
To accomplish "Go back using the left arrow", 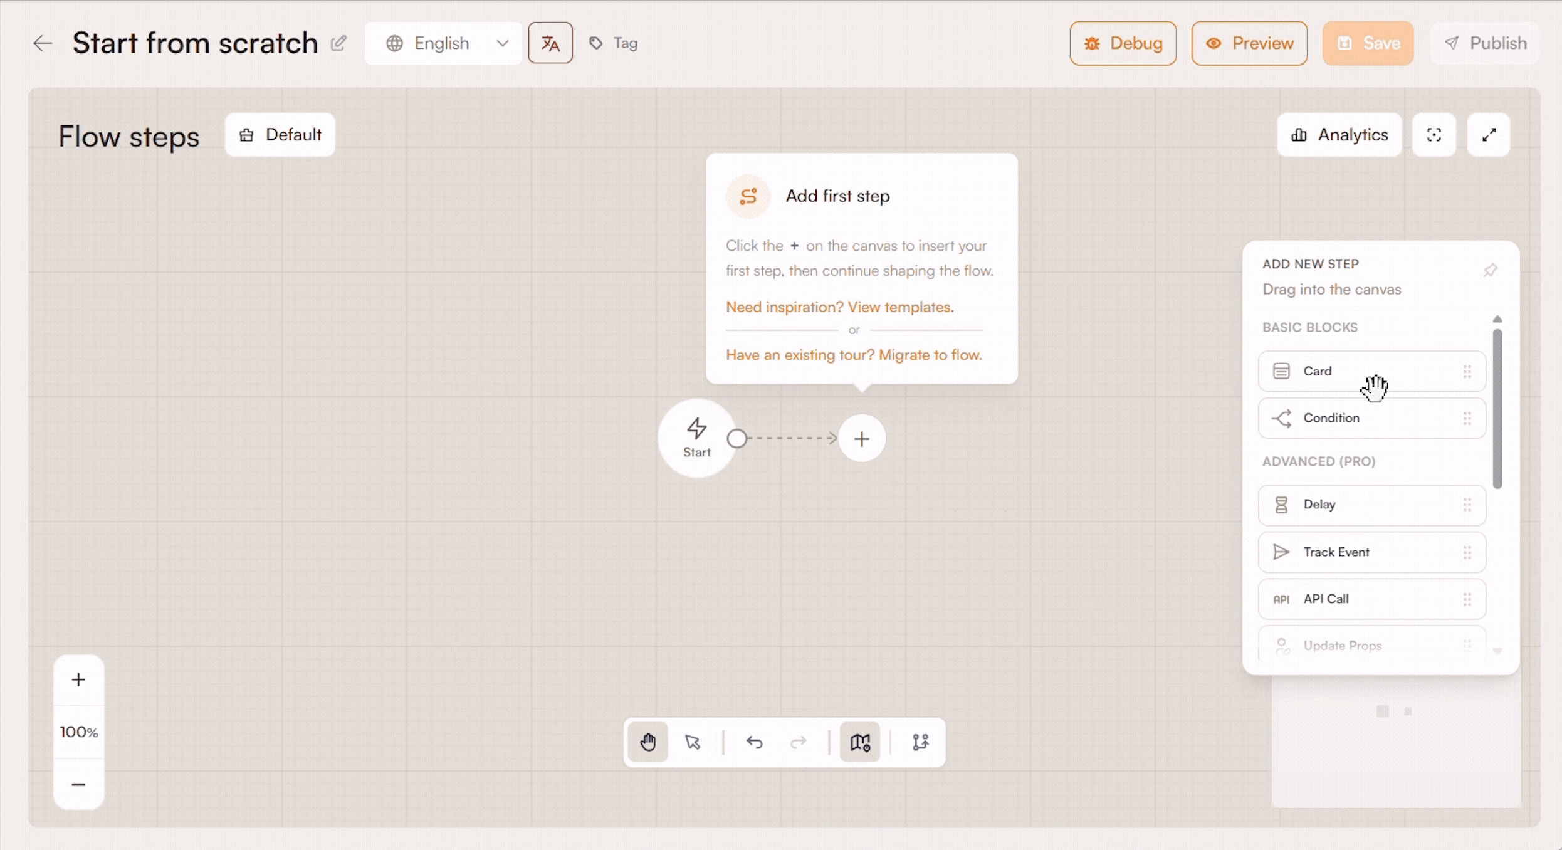I will 43,43.
